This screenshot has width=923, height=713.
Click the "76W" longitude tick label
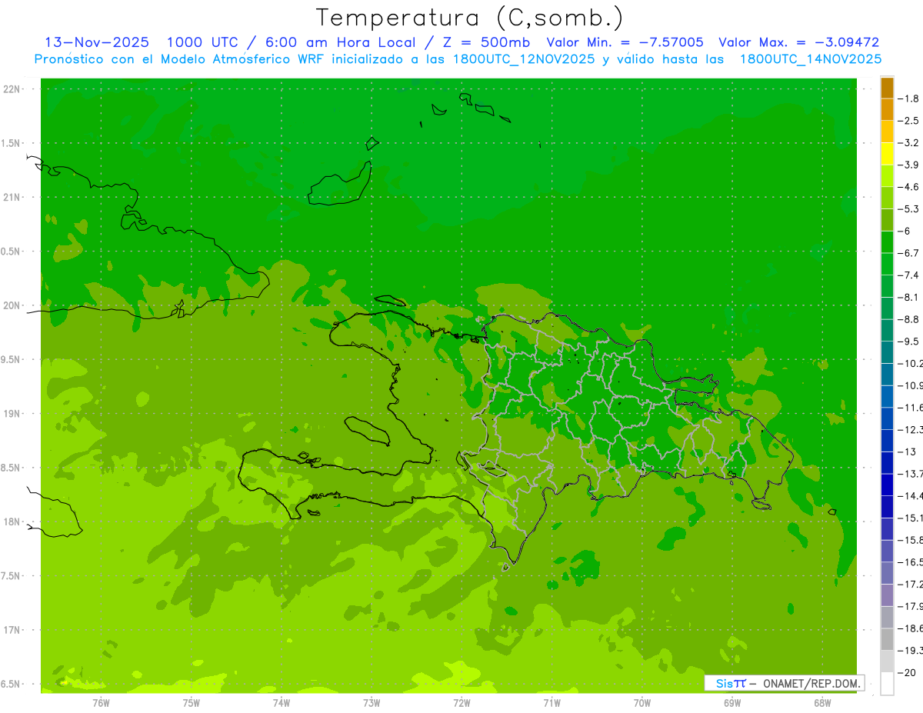click(x=101, y=703)
